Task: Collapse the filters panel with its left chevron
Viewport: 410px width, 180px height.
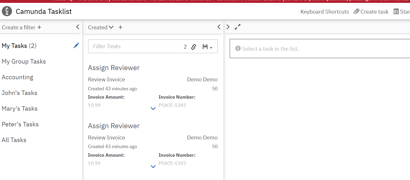Action: pyautogui.click(x=78, y=27)
